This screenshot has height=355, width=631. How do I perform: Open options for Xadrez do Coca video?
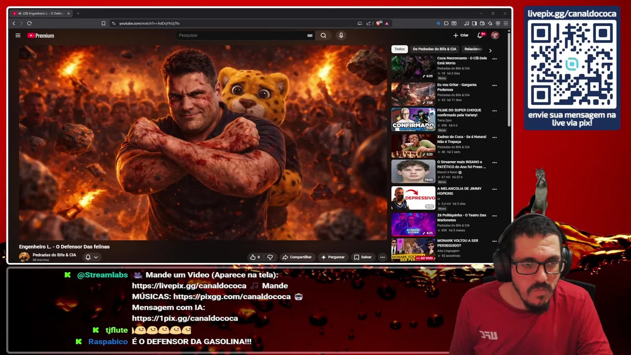coord(494,138)
